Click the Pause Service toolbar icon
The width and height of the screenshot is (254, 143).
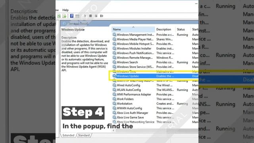point(96,16)
